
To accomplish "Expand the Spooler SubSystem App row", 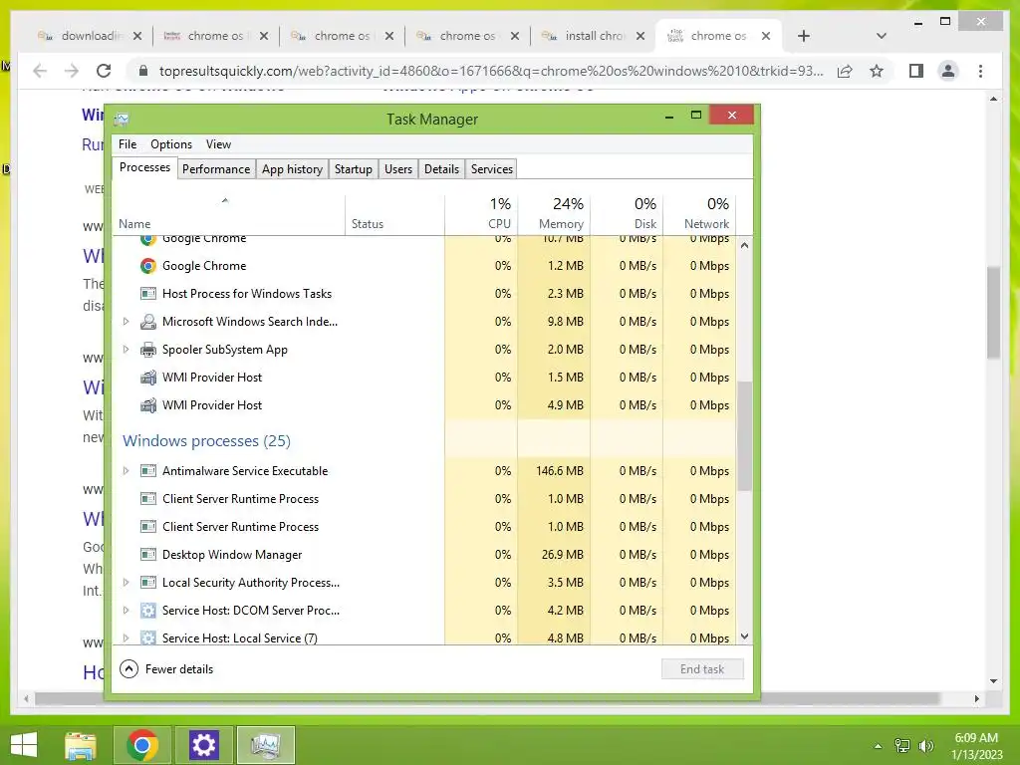I will click(x=126, y=350).
